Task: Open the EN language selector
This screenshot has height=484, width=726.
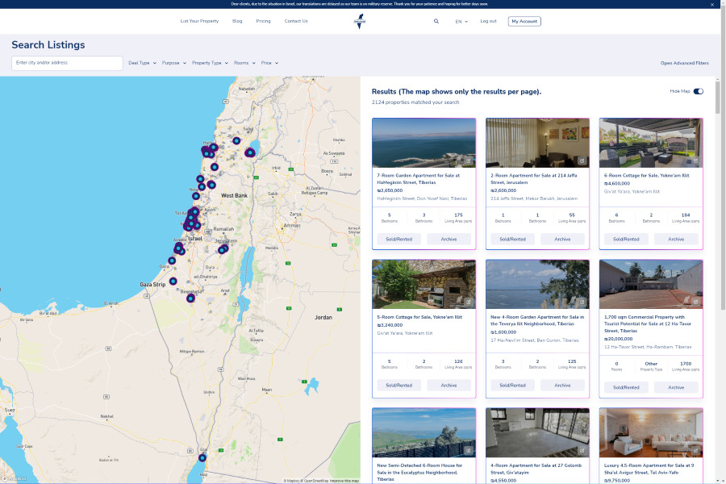Action: point(461,22)
